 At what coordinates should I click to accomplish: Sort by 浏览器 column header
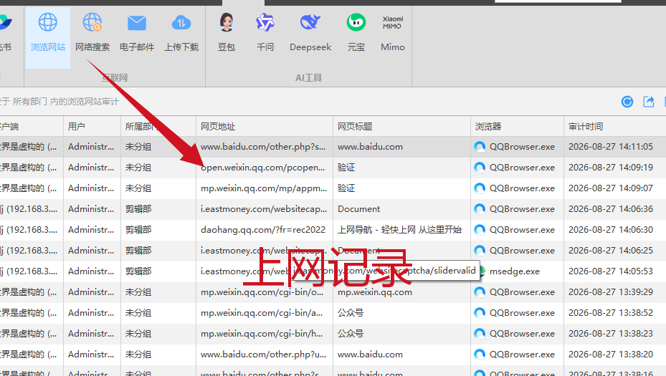click(517, 127)
